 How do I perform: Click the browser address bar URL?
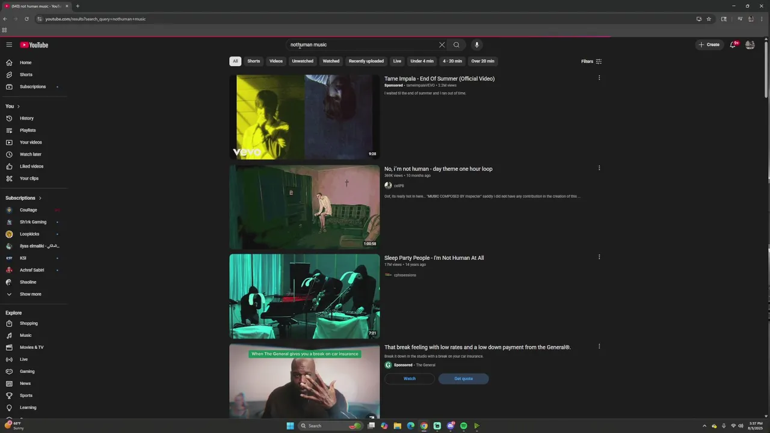click(95, 19)
